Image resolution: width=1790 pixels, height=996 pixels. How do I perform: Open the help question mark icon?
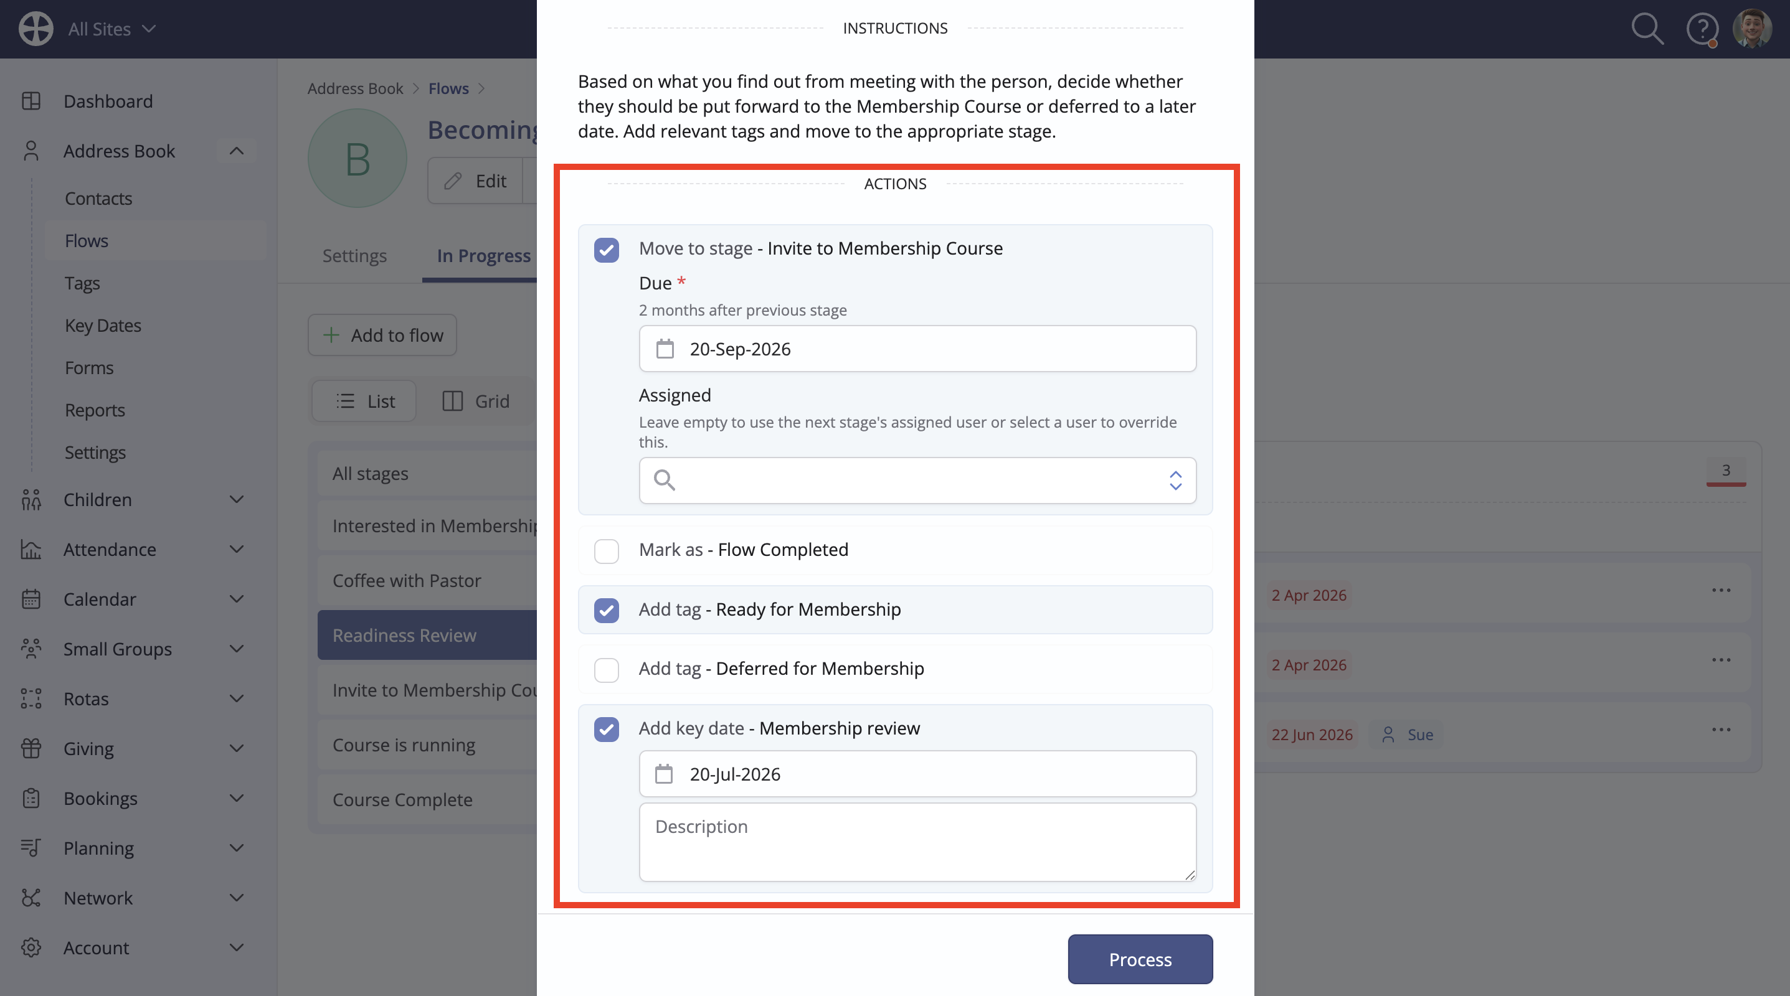coord(1702,29)
